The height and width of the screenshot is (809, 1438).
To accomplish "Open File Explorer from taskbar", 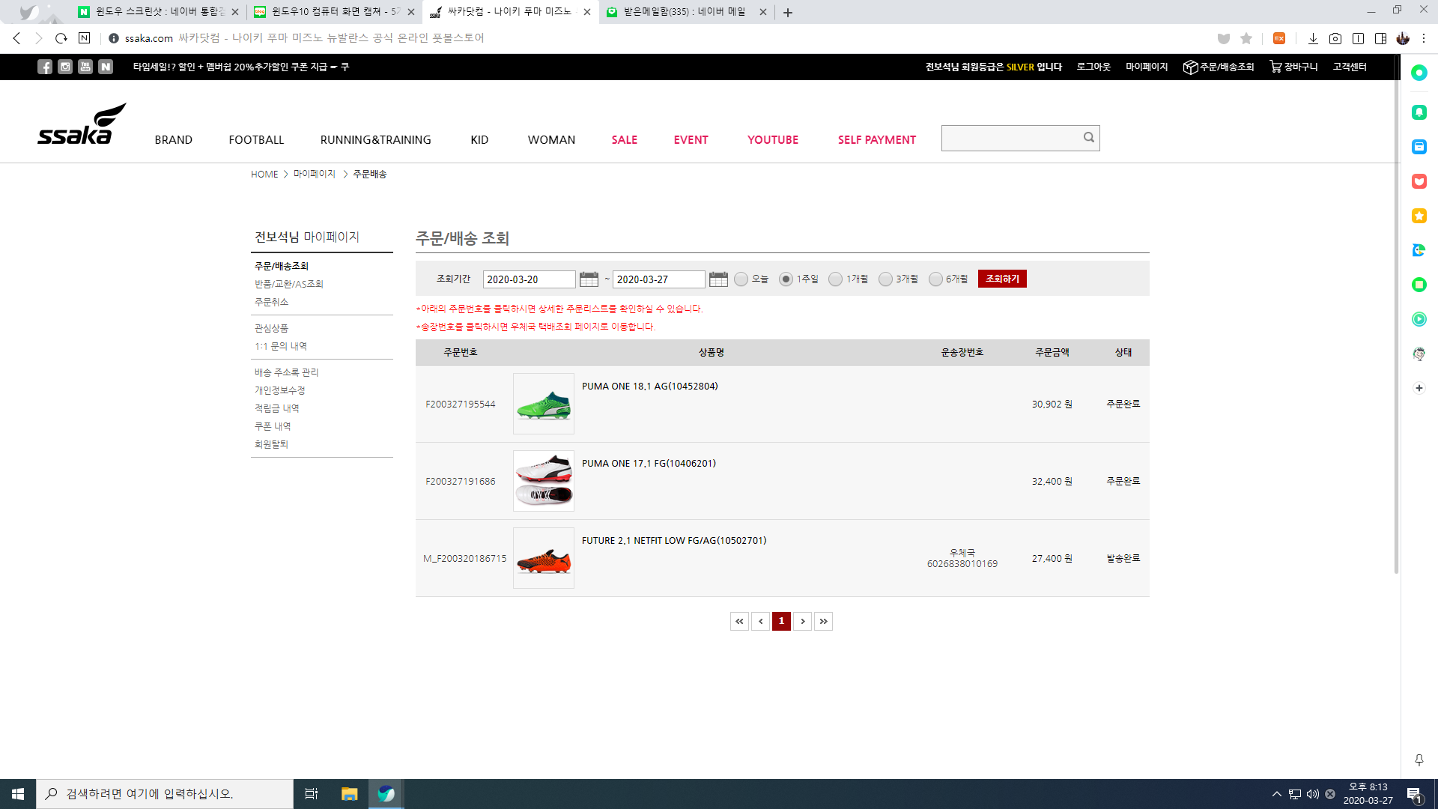I will point(349,794).
